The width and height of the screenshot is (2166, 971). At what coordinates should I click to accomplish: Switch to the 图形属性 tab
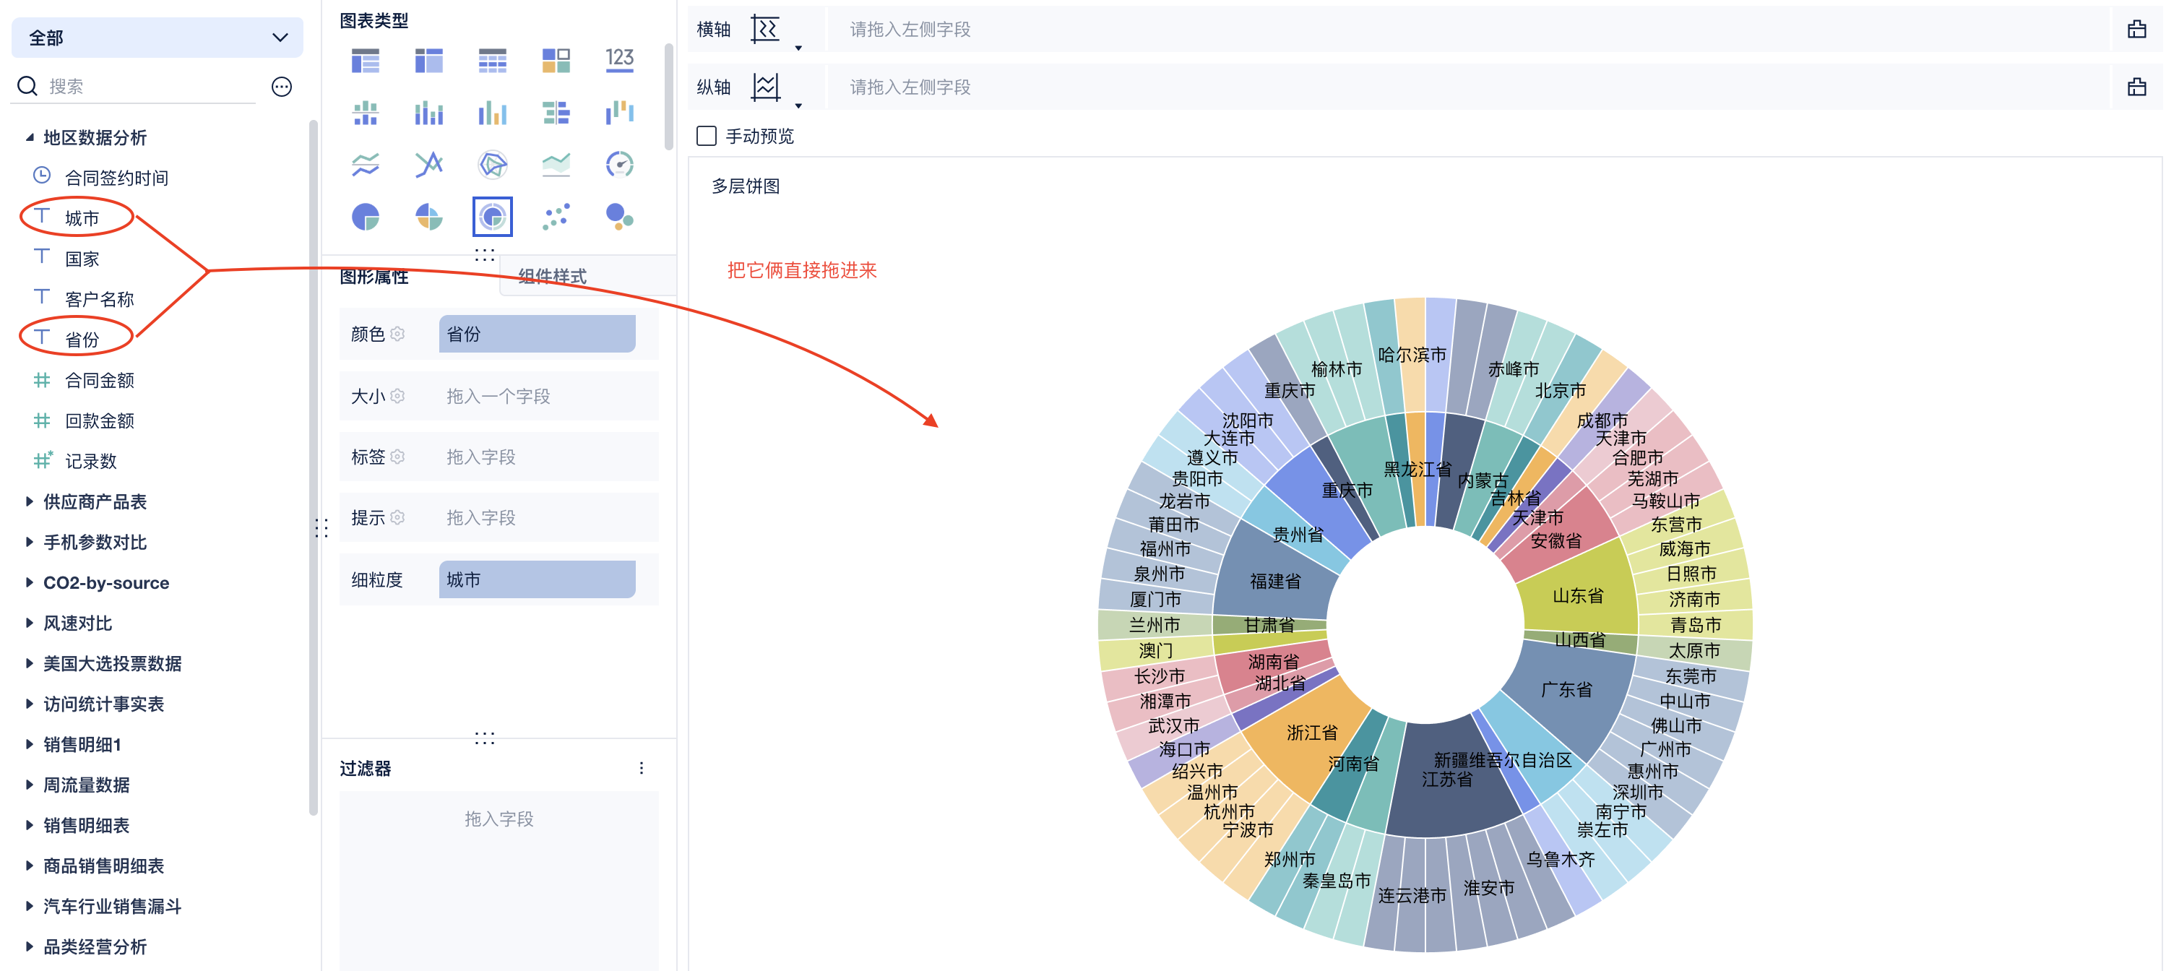[374, 277]
